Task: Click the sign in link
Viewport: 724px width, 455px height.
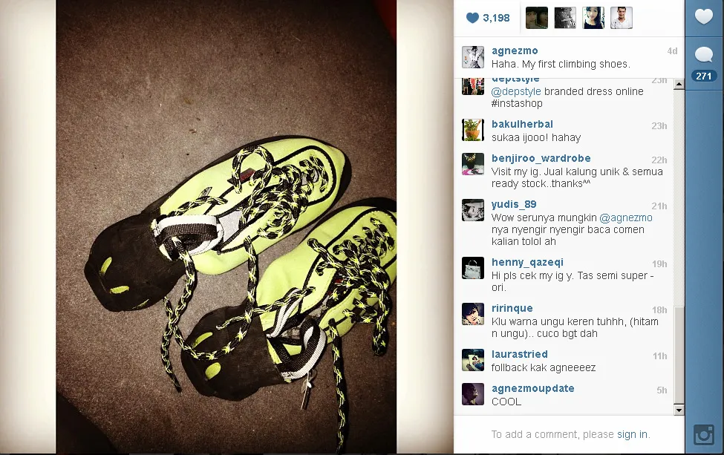Action: (x=632, y=434)
